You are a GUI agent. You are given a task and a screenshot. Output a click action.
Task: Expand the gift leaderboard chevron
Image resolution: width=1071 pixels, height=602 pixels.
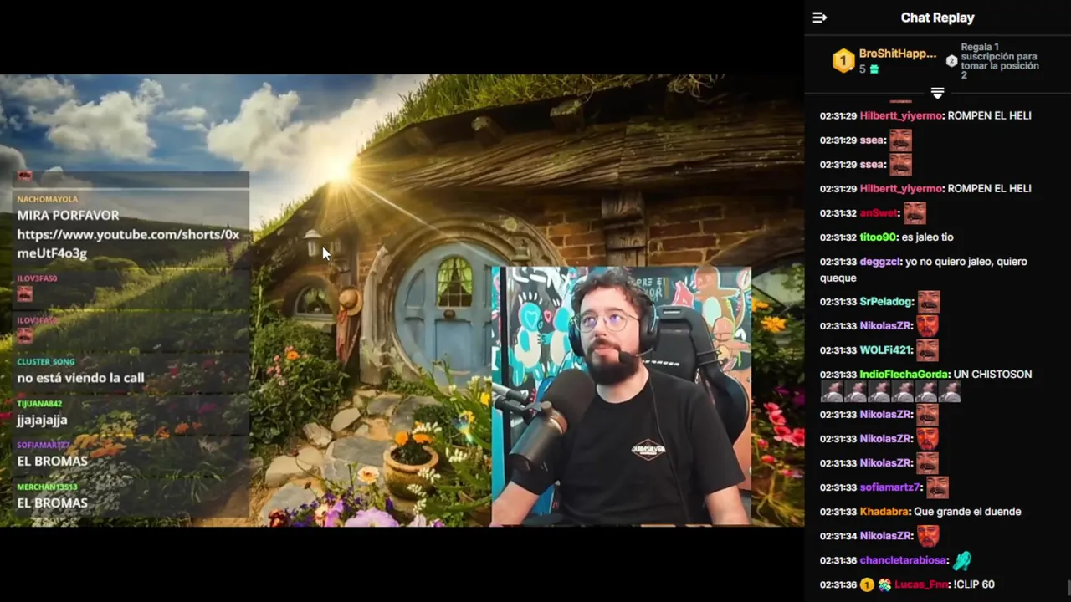tap(937, 93)
